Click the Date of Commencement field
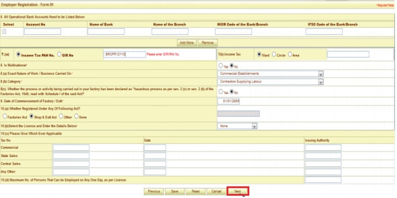 point(229,101)
